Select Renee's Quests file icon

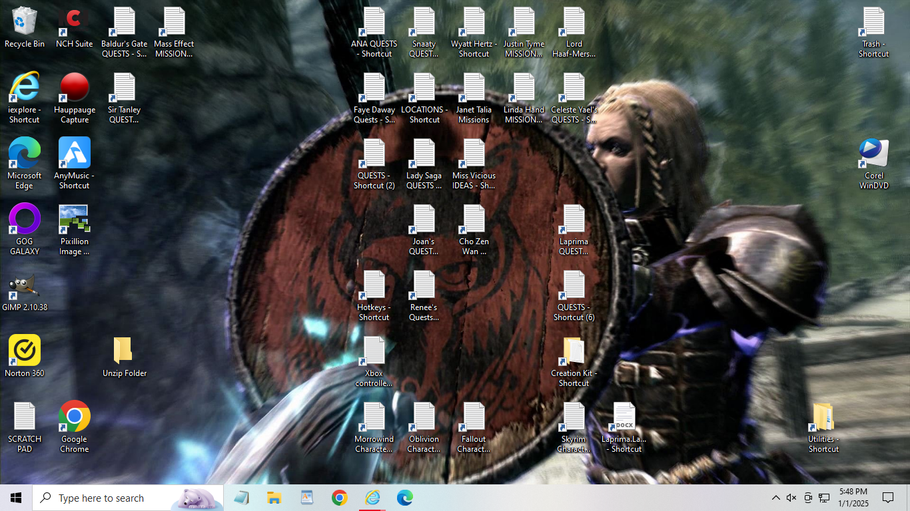(x=424, y=295)
